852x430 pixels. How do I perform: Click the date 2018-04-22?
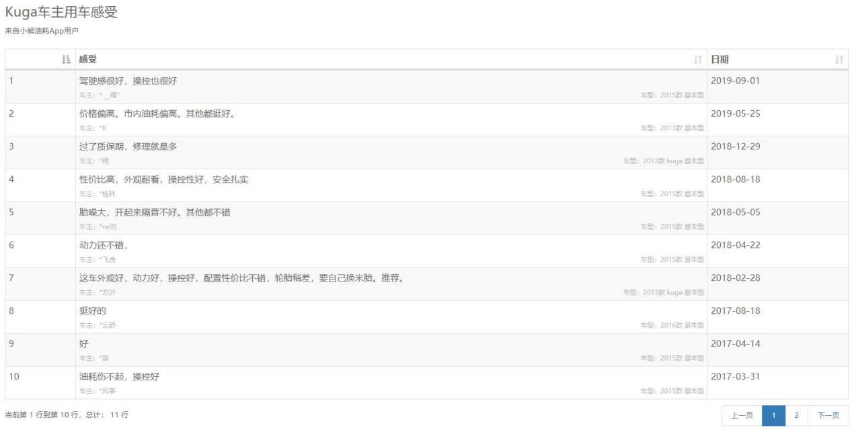(x=736, y=245)
